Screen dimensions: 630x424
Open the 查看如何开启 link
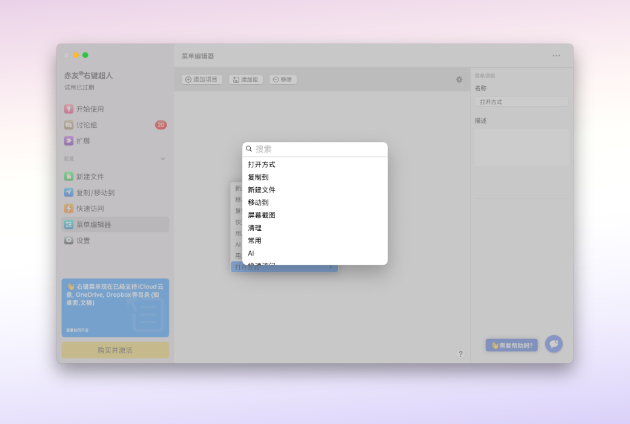pyautogui.click(x=77, y=330)
